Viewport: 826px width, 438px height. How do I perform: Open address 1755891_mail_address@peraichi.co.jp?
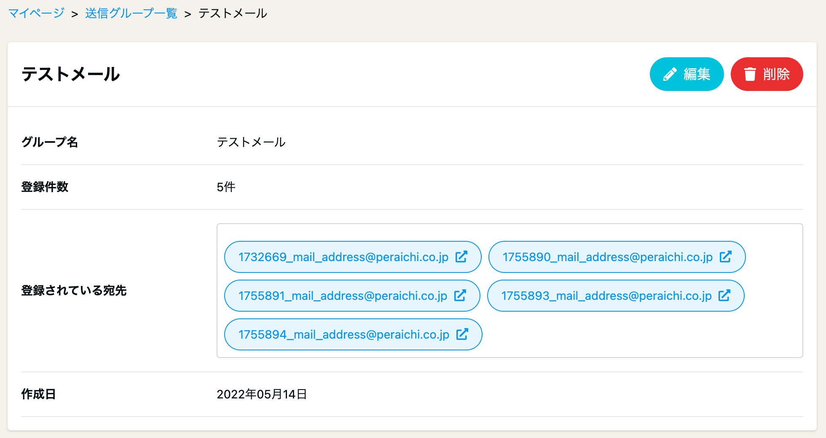pos(352,296)
